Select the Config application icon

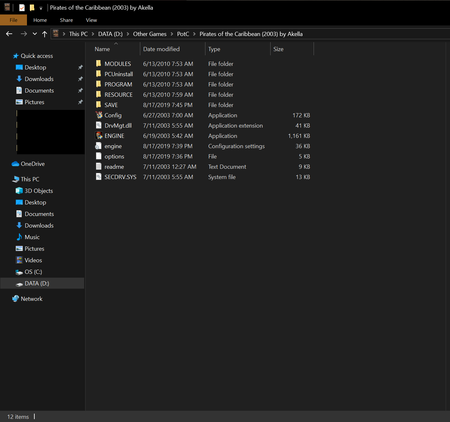pos(99,115)
